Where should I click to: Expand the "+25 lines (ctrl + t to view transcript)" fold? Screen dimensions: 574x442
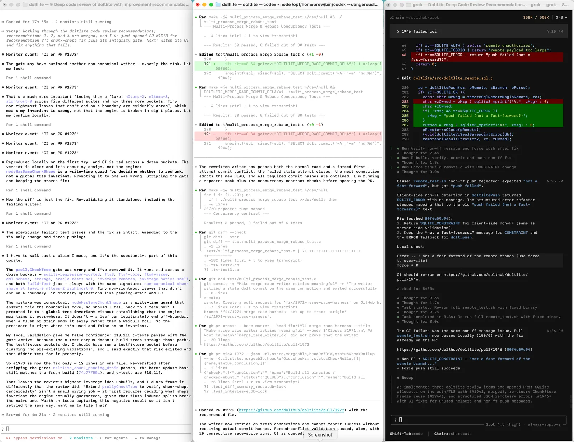click(251, 382)
